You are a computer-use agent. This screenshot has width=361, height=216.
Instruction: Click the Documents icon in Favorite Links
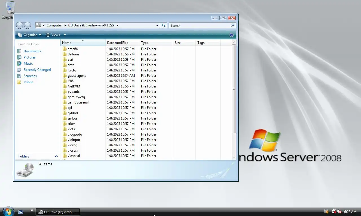coord(19,51)
